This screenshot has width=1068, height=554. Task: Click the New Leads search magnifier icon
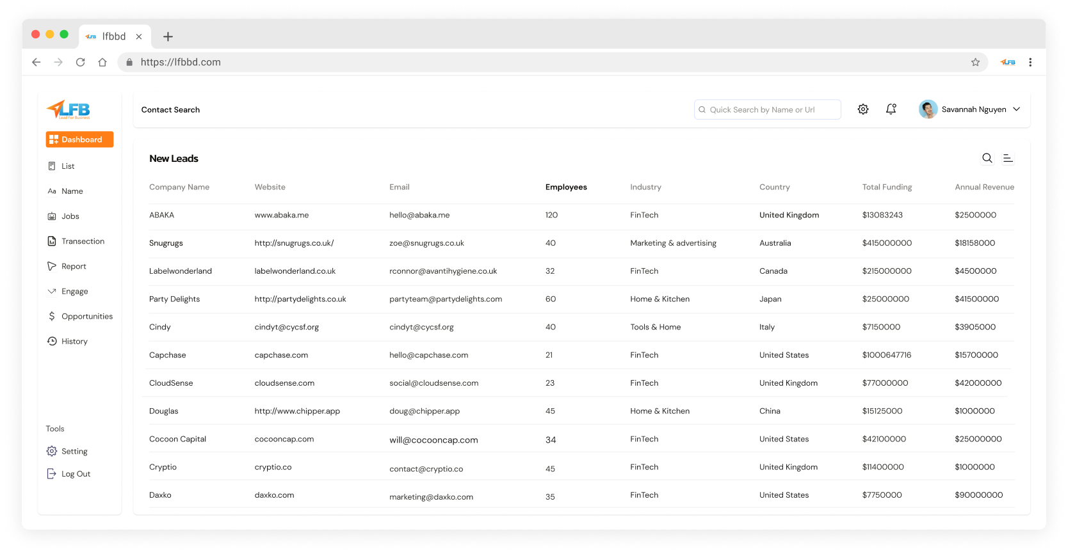pyautogui.click(x=987, y=158)
